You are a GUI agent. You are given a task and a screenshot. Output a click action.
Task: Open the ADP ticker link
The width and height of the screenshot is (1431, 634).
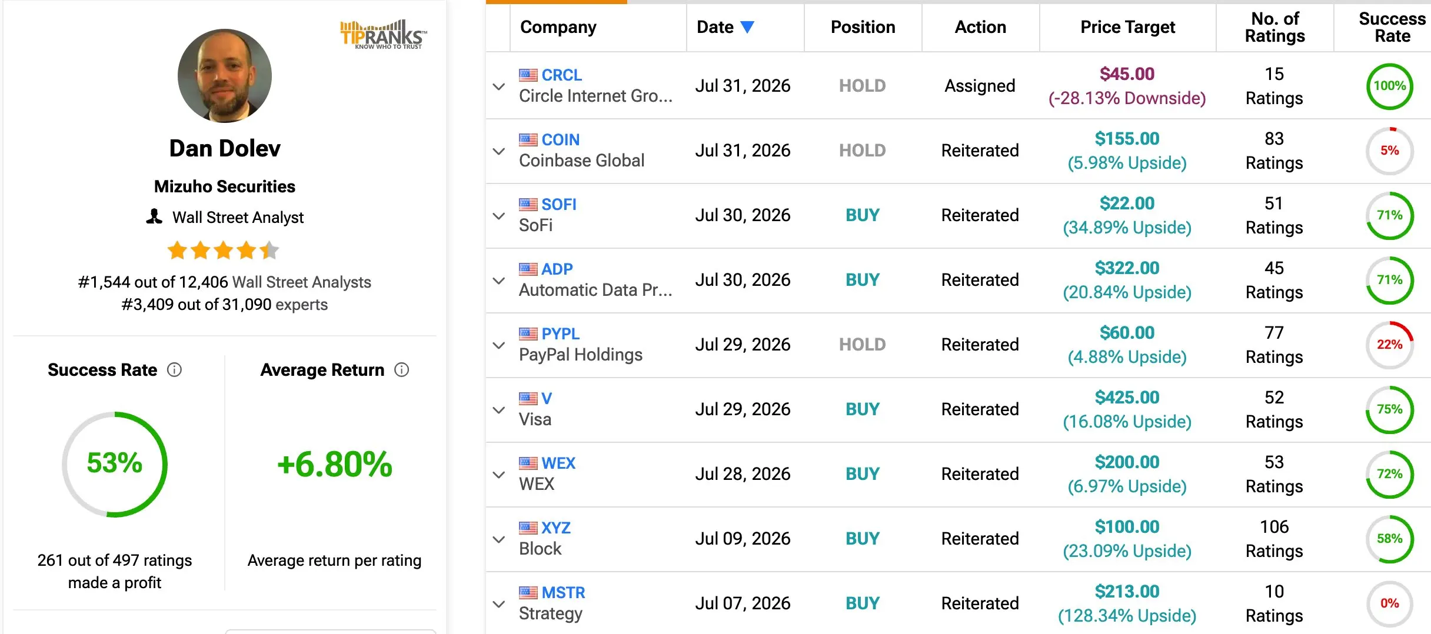tap(557, 269)
